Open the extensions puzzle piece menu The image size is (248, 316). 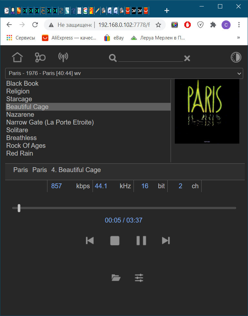coord(213,25)
